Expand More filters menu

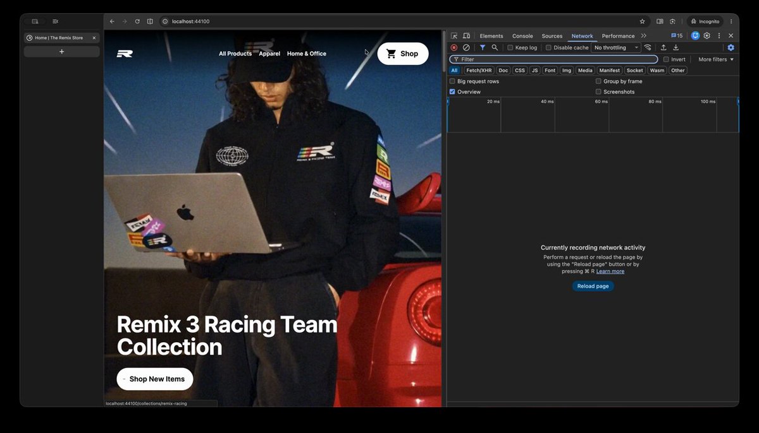716,59
